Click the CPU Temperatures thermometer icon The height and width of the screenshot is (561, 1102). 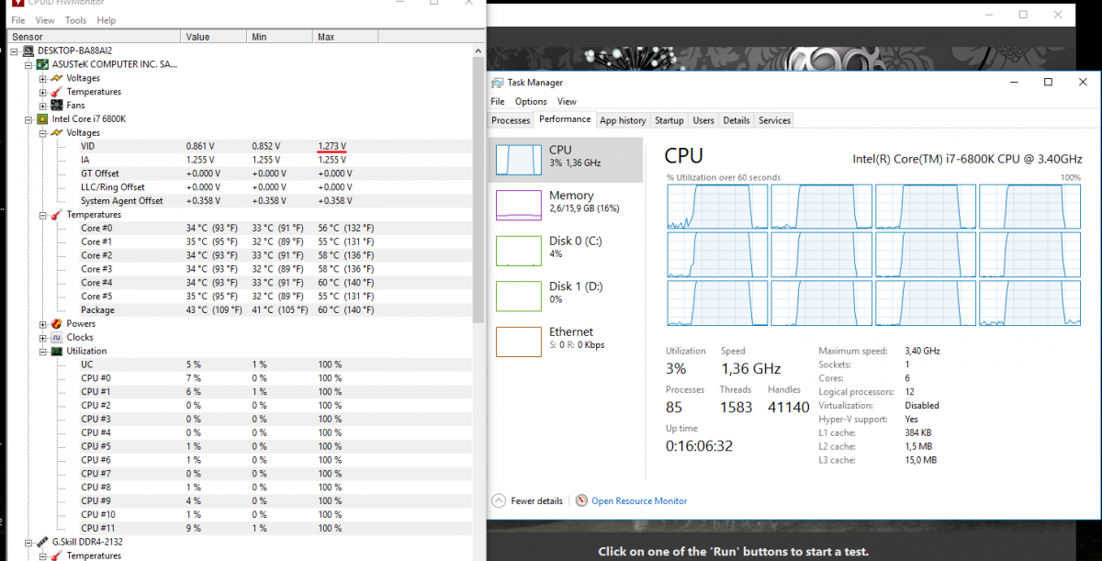click(x=57, y=215)
